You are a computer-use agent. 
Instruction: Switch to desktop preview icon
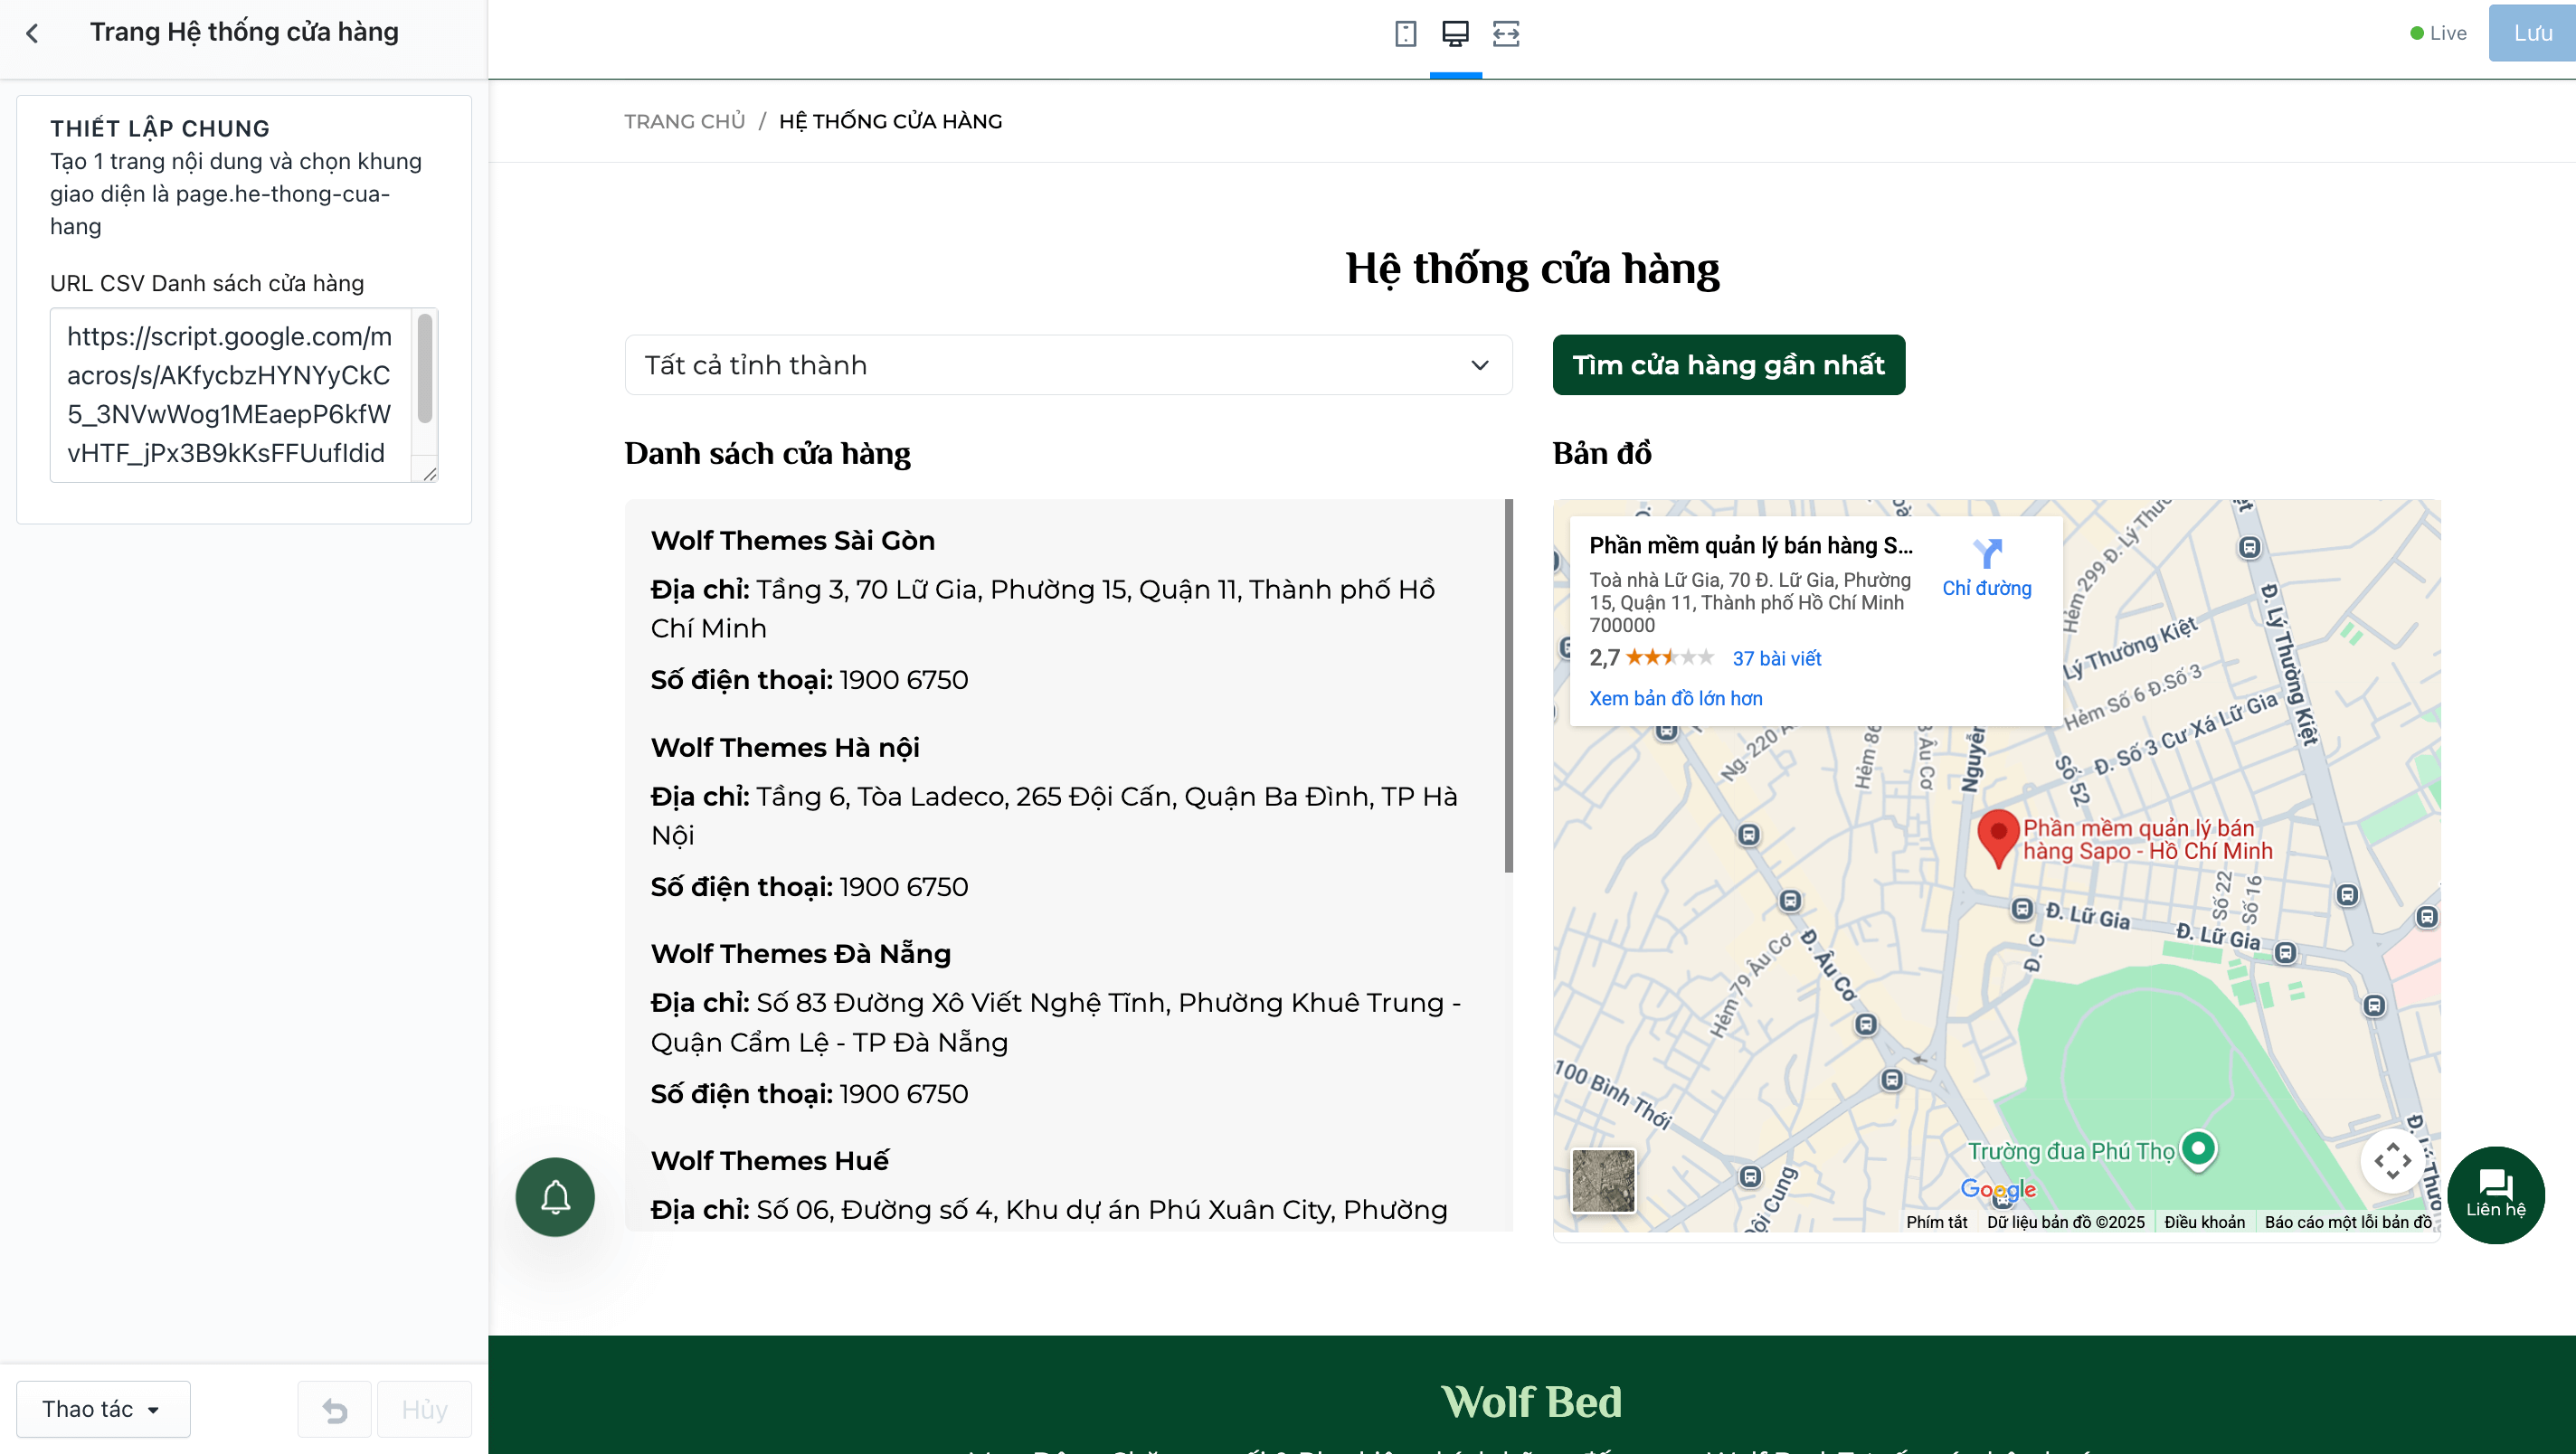coord(1455,34)
